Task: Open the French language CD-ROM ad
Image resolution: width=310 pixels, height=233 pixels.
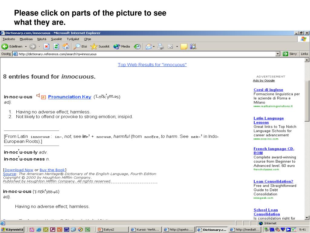Action: [x=274, y=151]
